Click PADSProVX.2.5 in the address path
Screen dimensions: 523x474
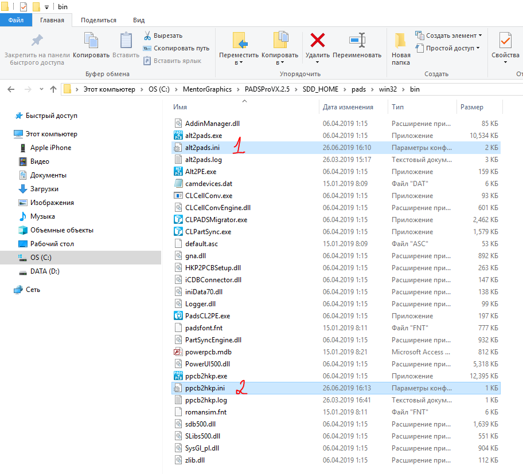tap(267, 89)
